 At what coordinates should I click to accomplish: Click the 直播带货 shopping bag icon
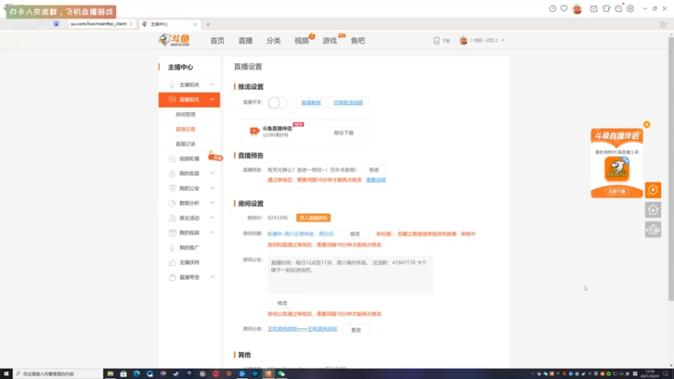(172, 277)
